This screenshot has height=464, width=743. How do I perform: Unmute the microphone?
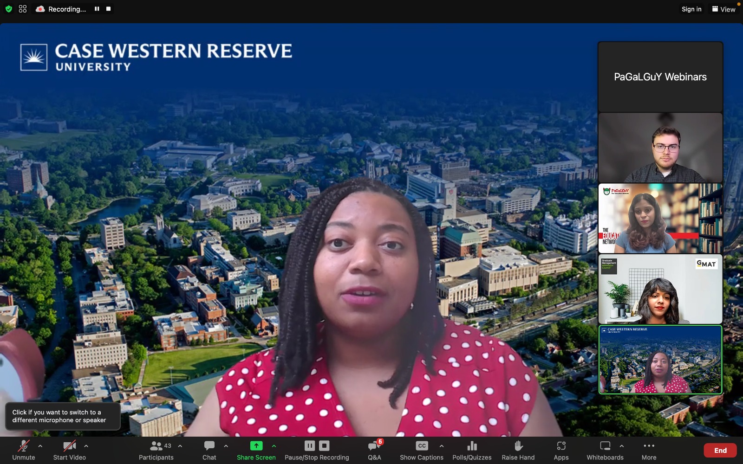(24, 450)
